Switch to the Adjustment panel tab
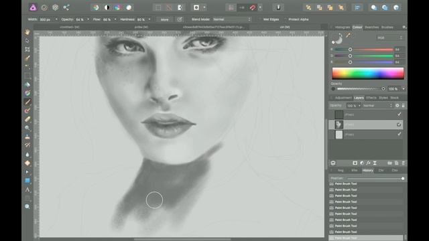Screen dimensions: 429x241 click(343, 98)
